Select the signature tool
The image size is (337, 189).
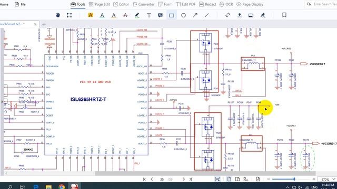click(263, 15)
